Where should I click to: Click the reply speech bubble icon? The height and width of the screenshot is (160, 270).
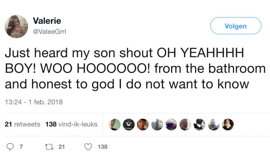(x=10, y=147)
